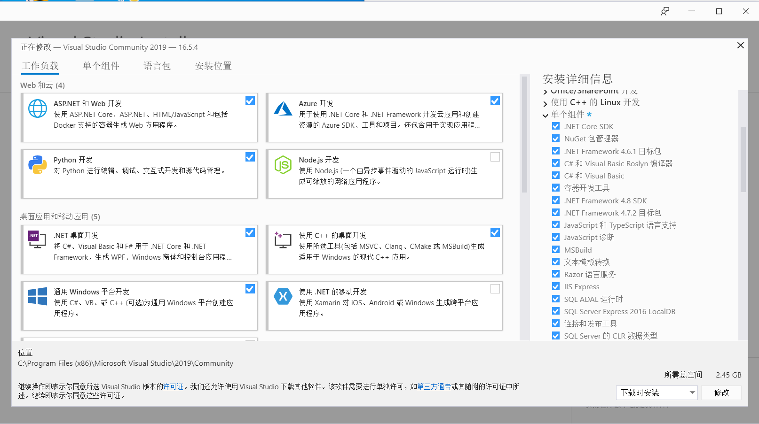Uncheck JavaScript 和 TypeScript 语言支持
759x424 pixels.
[x=556, y=225]
